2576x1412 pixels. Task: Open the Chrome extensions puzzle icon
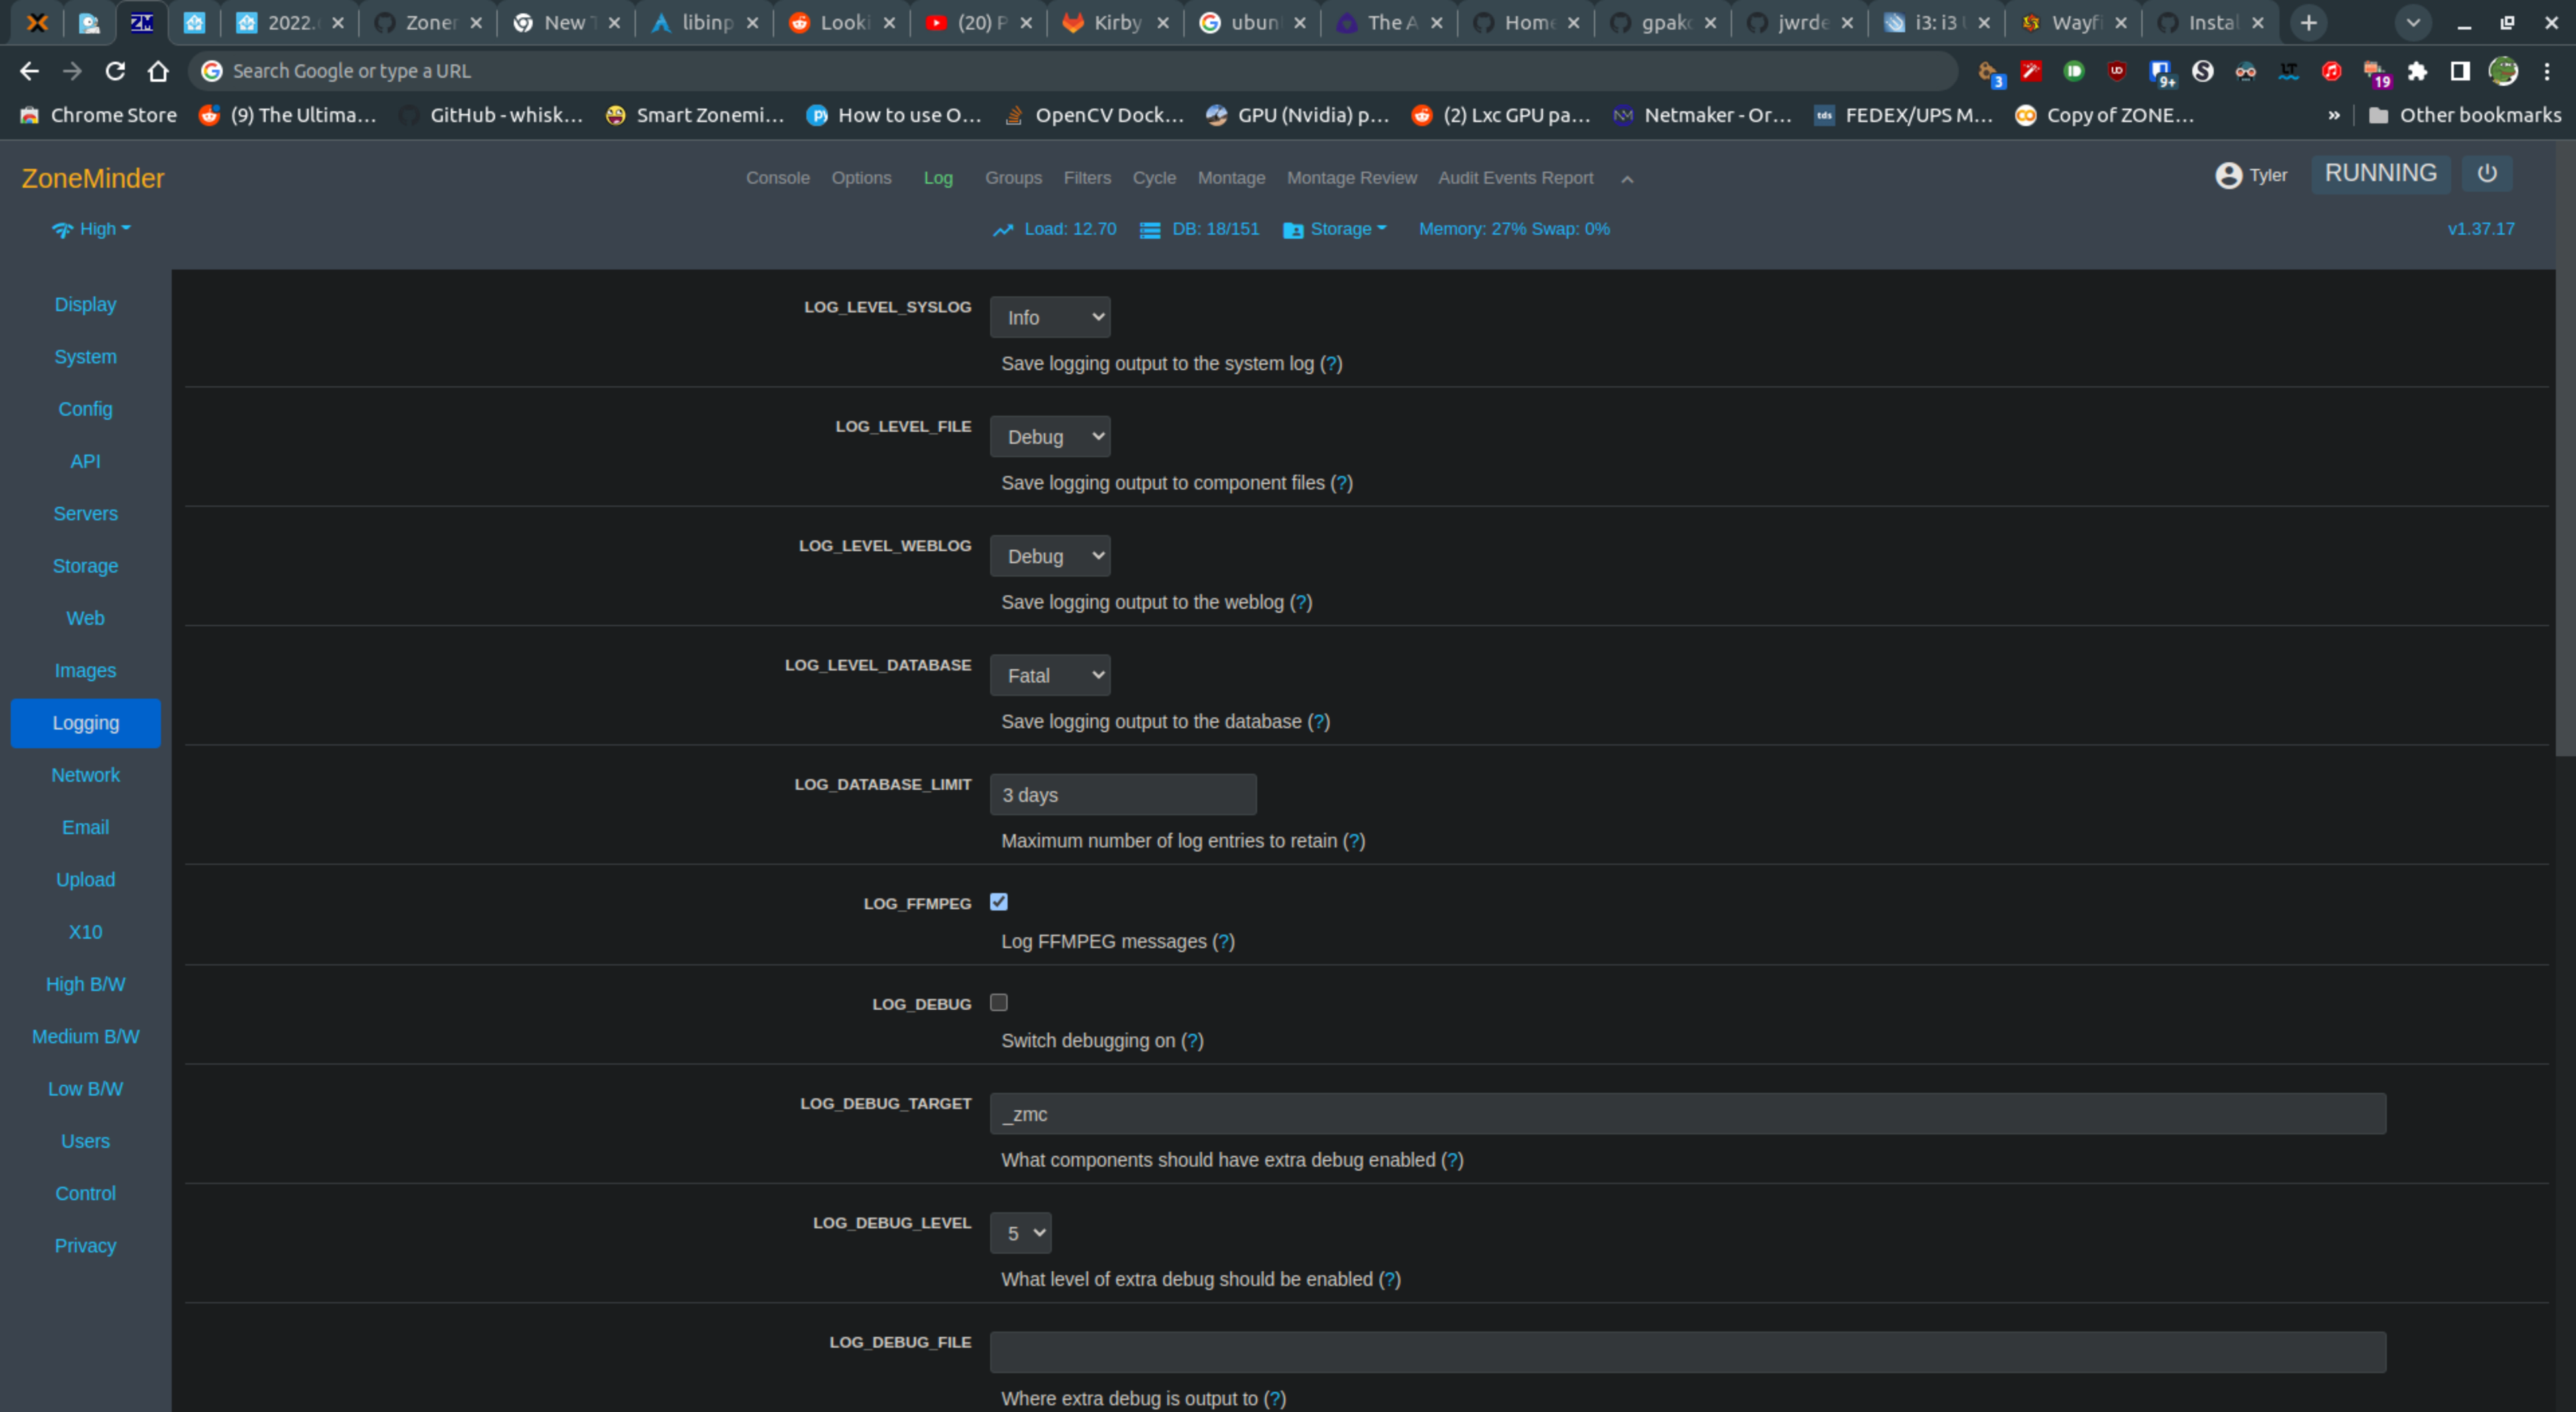2417,71
